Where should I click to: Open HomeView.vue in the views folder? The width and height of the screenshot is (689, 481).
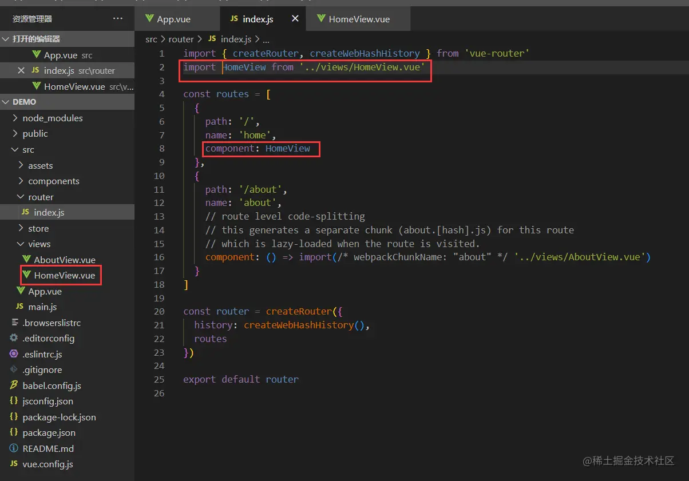click(67, 275)
